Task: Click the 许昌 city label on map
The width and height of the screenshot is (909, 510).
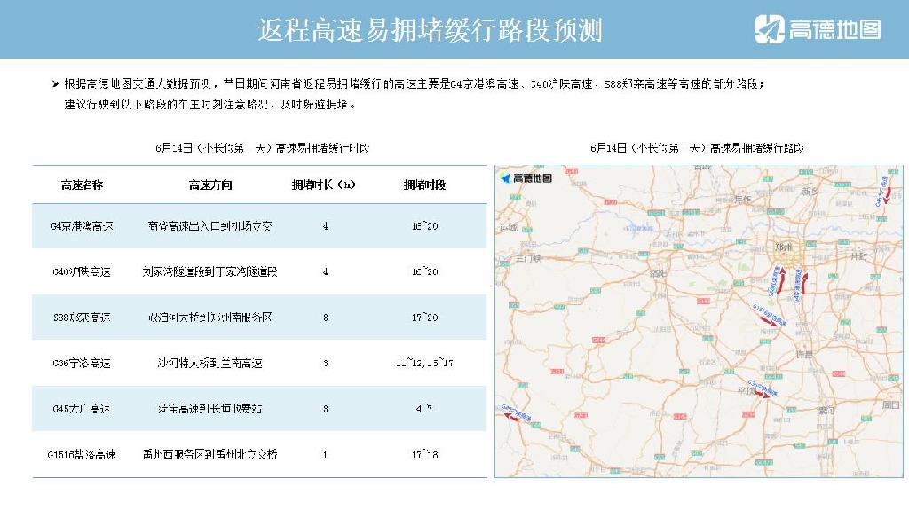Action: (x=803, y=354)
